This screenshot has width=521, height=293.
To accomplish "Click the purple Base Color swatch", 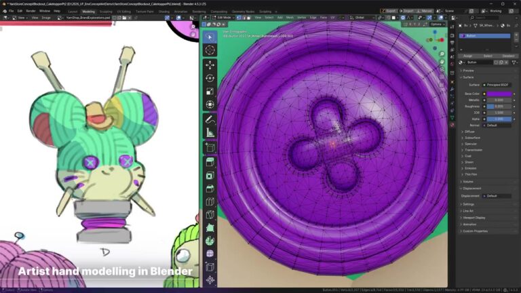I will pos(499,94).
